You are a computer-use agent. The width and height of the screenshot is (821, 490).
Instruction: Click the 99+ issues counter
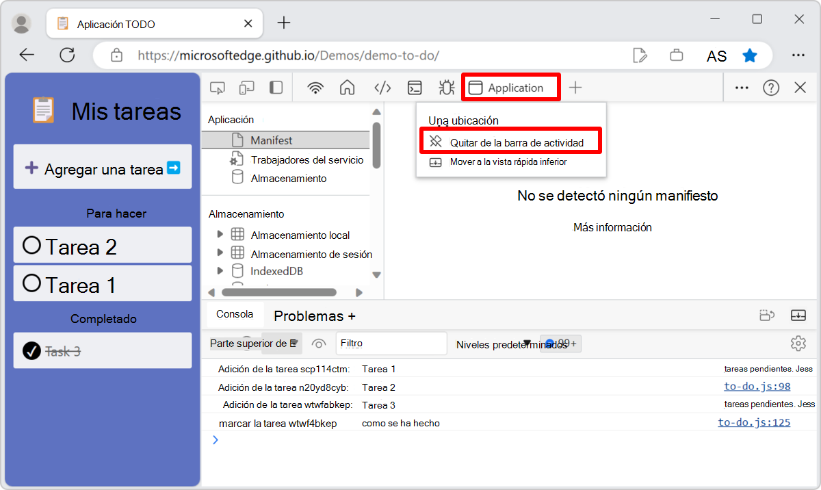click(561, 344)
